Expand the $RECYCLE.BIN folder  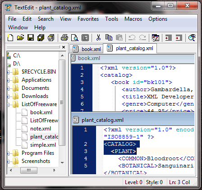(x=8, y=72)
